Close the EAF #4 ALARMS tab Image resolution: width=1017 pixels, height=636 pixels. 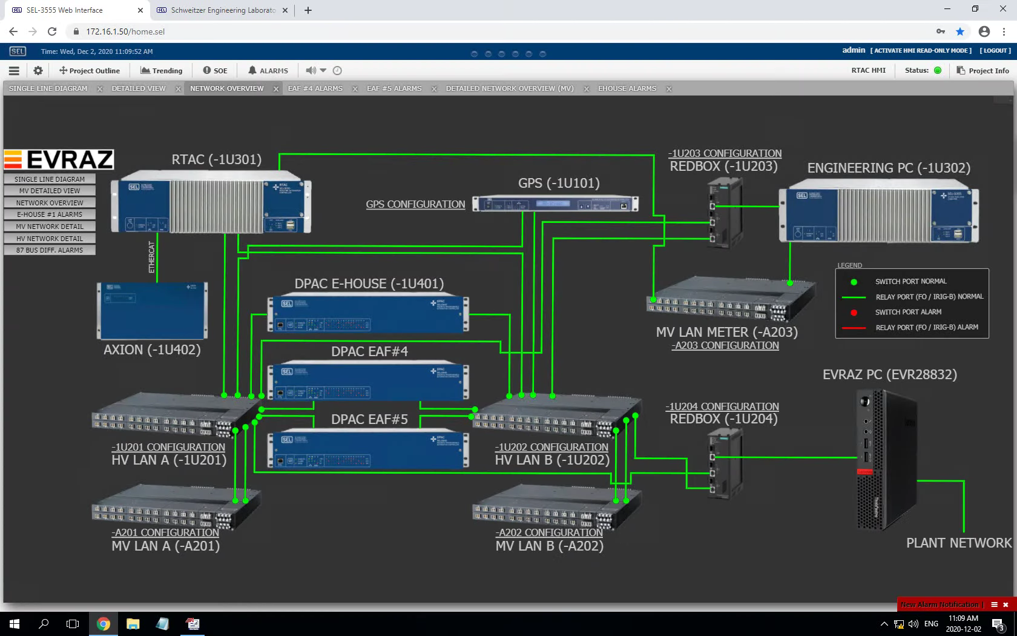coord(355,89)
